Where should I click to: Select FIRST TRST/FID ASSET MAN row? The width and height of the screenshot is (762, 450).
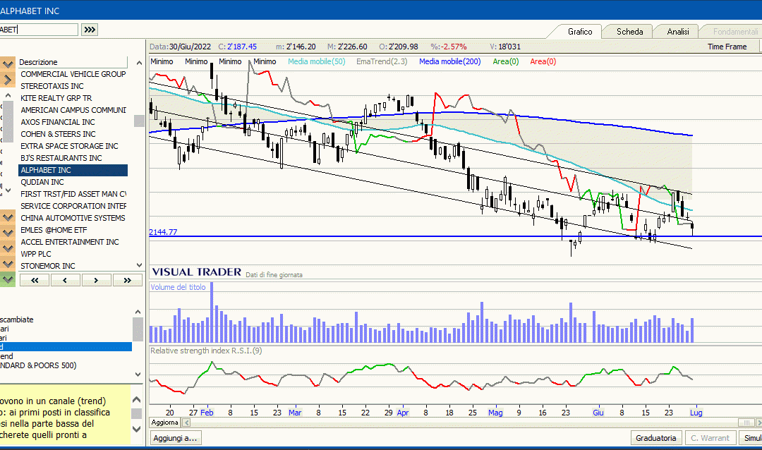pyautogui.click(x=73, y=194)
